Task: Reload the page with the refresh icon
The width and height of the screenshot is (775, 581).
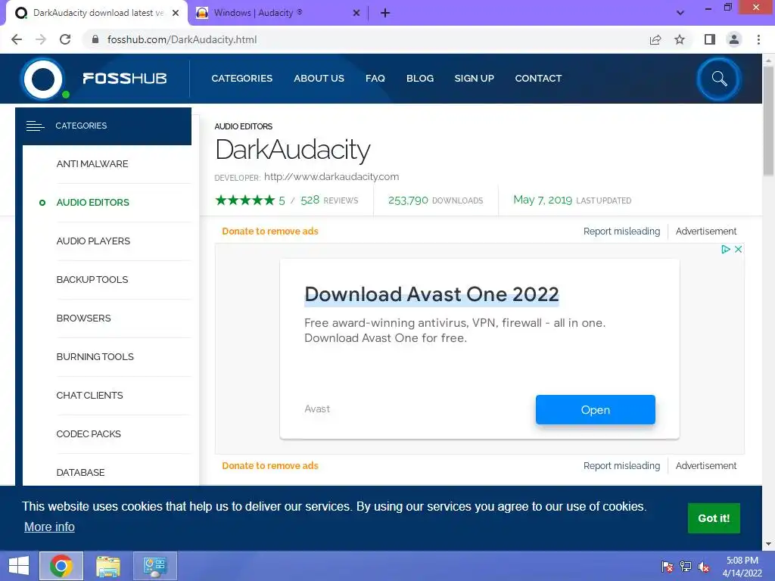Action: click(65, 39)
